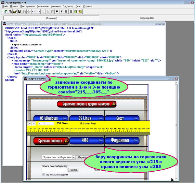Undo the last edit

[33, 12]
